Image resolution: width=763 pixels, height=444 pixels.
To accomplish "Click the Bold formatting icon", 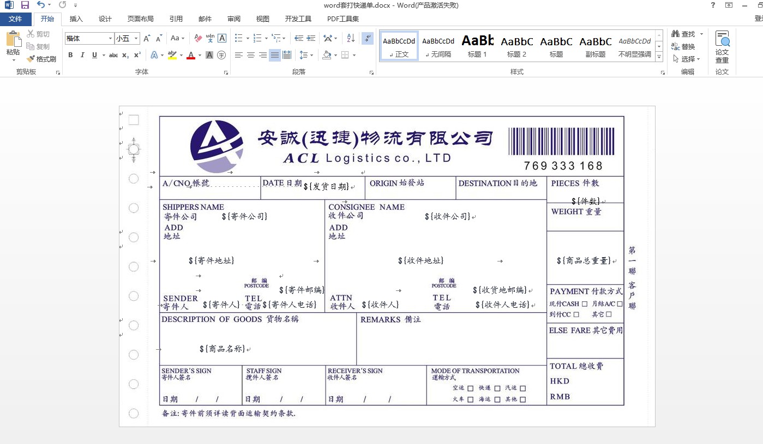I will [x=70, y=55].
